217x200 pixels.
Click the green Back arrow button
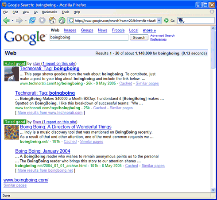[6, 20]
